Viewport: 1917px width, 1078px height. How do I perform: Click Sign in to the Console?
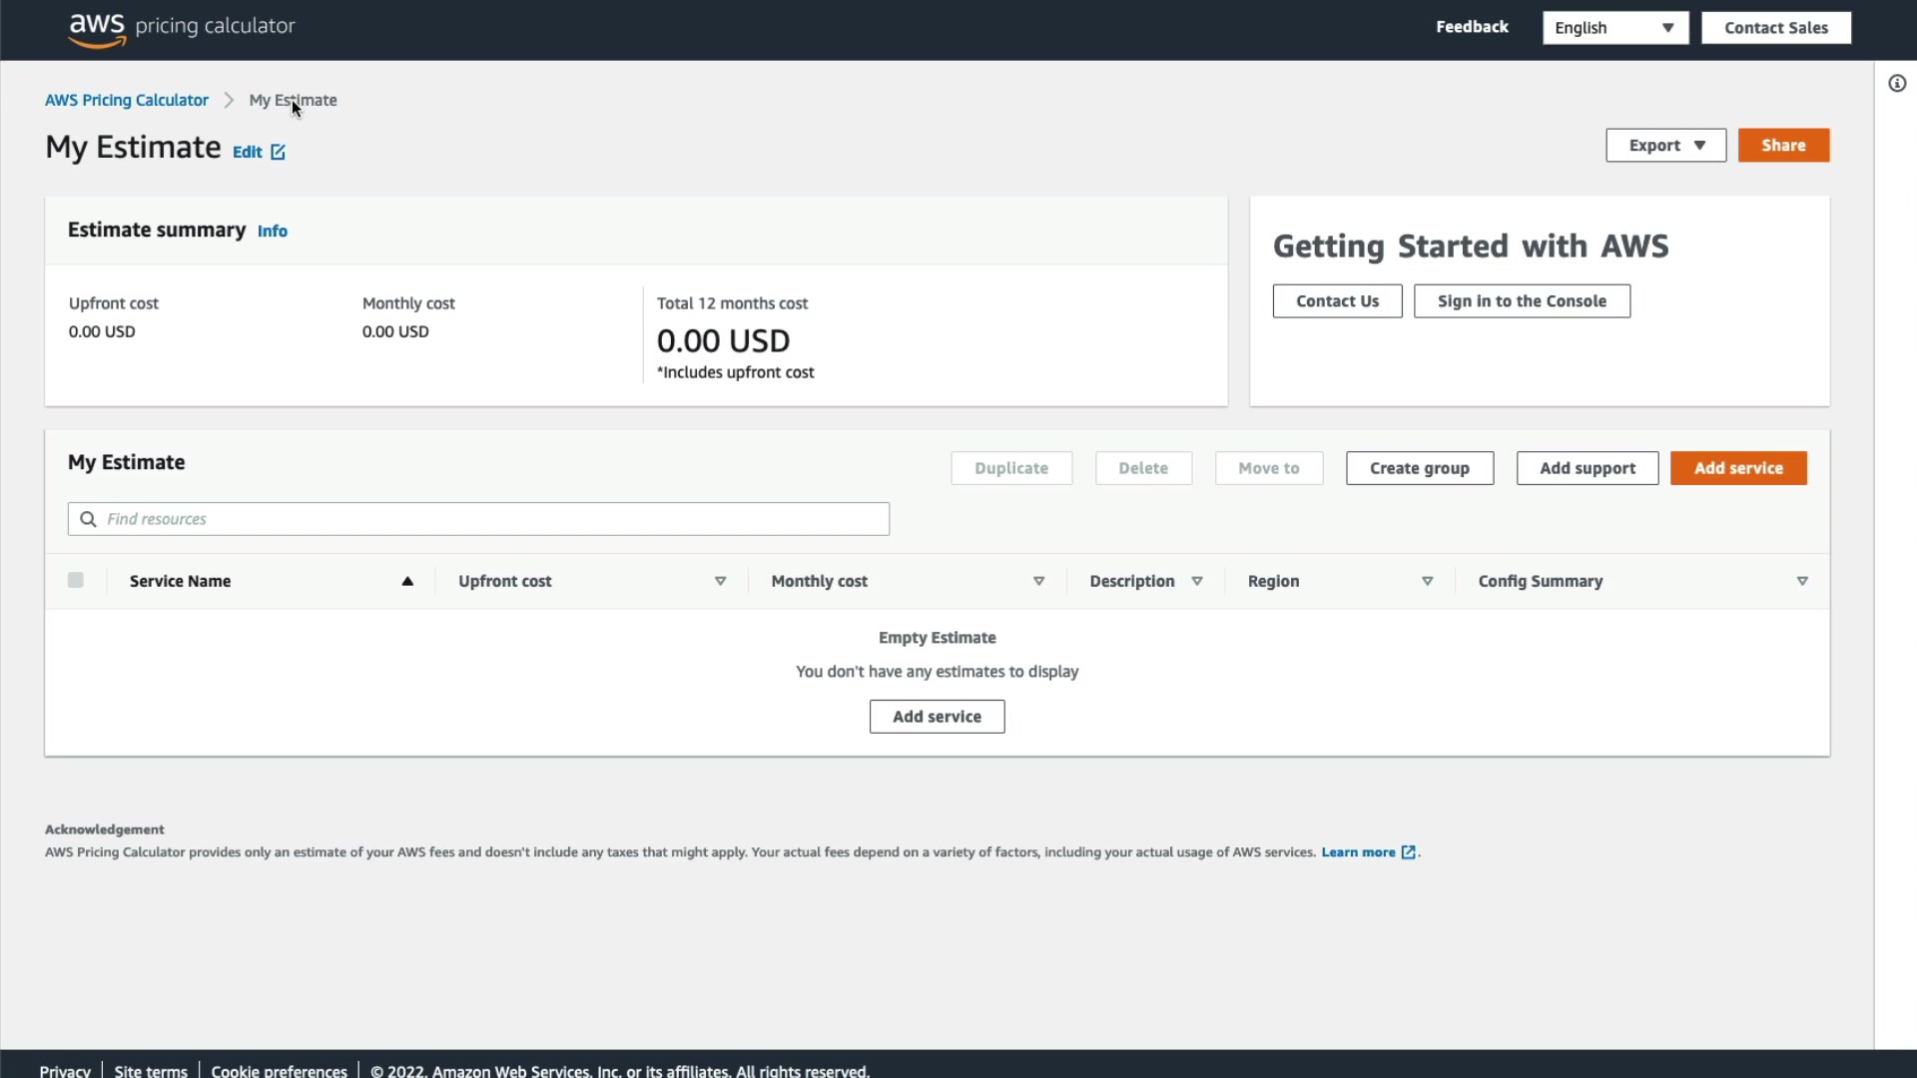1521,301
